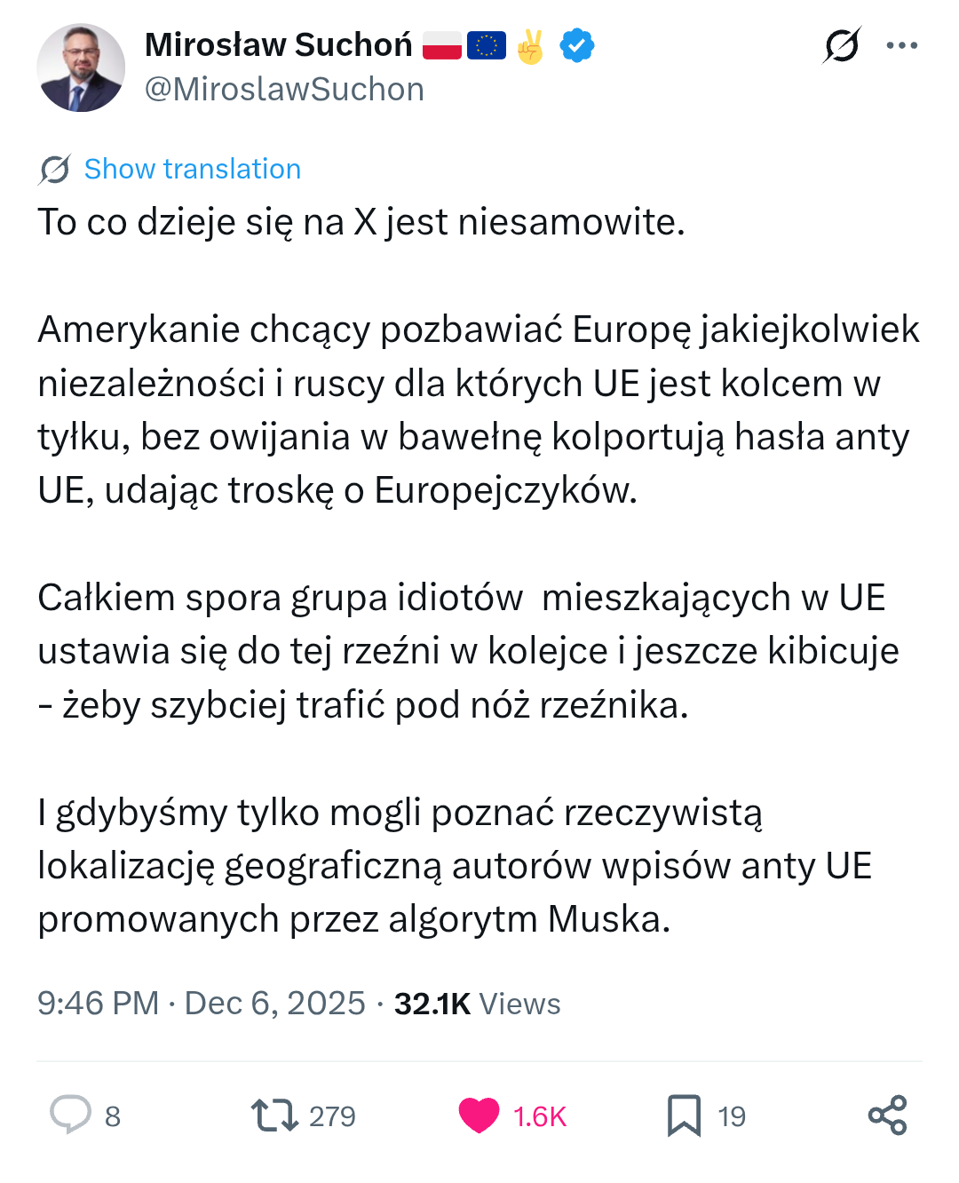The image size is (959, 1183).
Task: Repost the tweet using the arrows icon
Action: click(x=274, y=1115)
